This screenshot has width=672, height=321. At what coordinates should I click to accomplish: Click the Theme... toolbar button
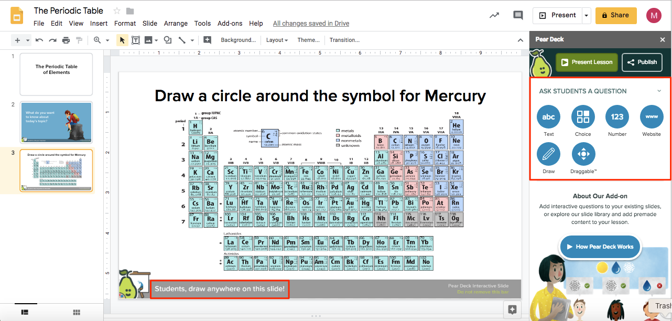308,40
